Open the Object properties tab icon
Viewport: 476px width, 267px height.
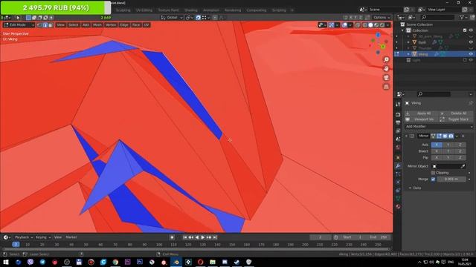(x=398, y=158)
